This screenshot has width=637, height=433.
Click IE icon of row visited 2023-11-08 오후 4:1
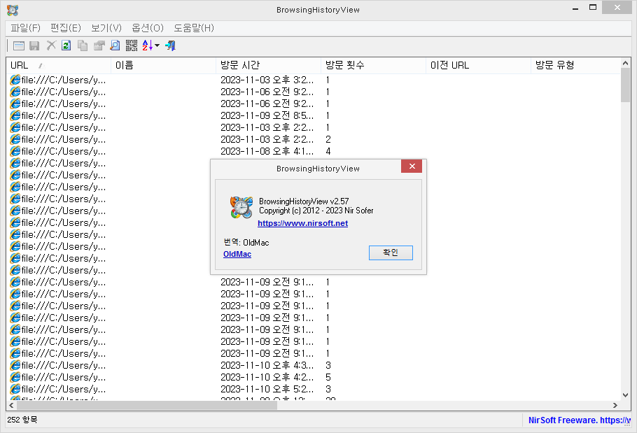coord(15,151)
